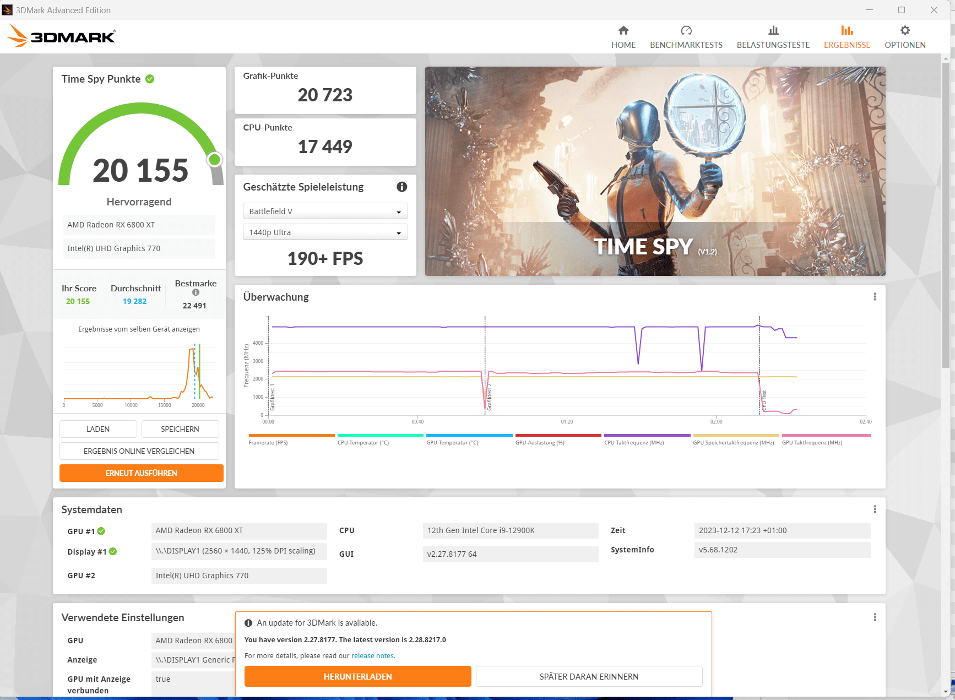
Task: Click Erneut Ausführen button
Action: pos(141,473)
